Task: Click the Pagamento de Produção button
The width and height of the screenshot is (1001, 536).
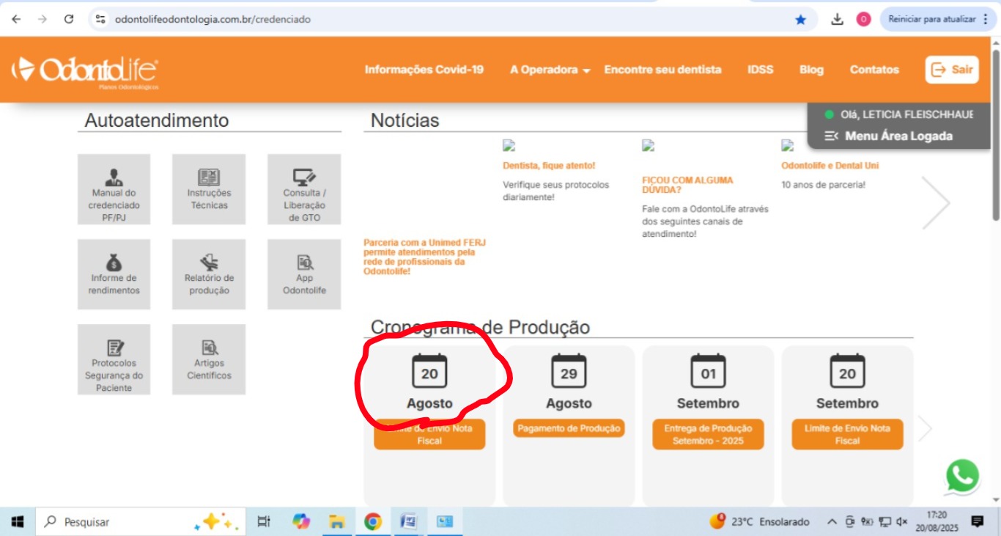Action: pyautogui.click(x=569, y=428)
